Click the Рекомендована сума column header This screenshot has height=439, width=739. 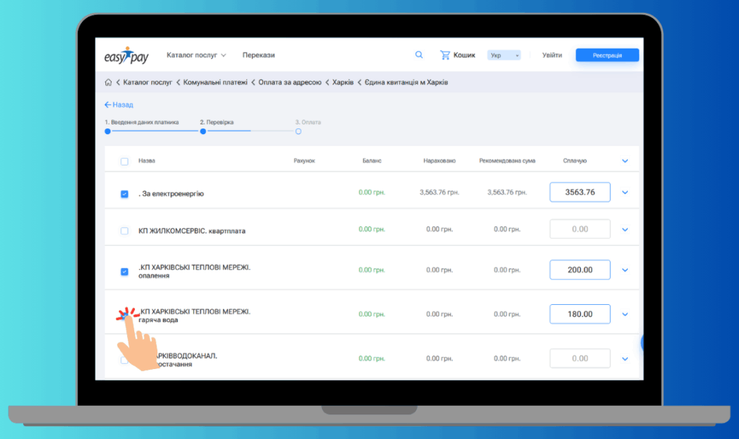click(507, 161)
